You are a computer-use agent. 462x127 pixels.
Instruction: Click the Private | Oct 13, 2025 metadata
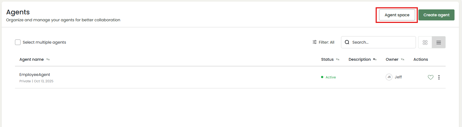tap(36, 81)
